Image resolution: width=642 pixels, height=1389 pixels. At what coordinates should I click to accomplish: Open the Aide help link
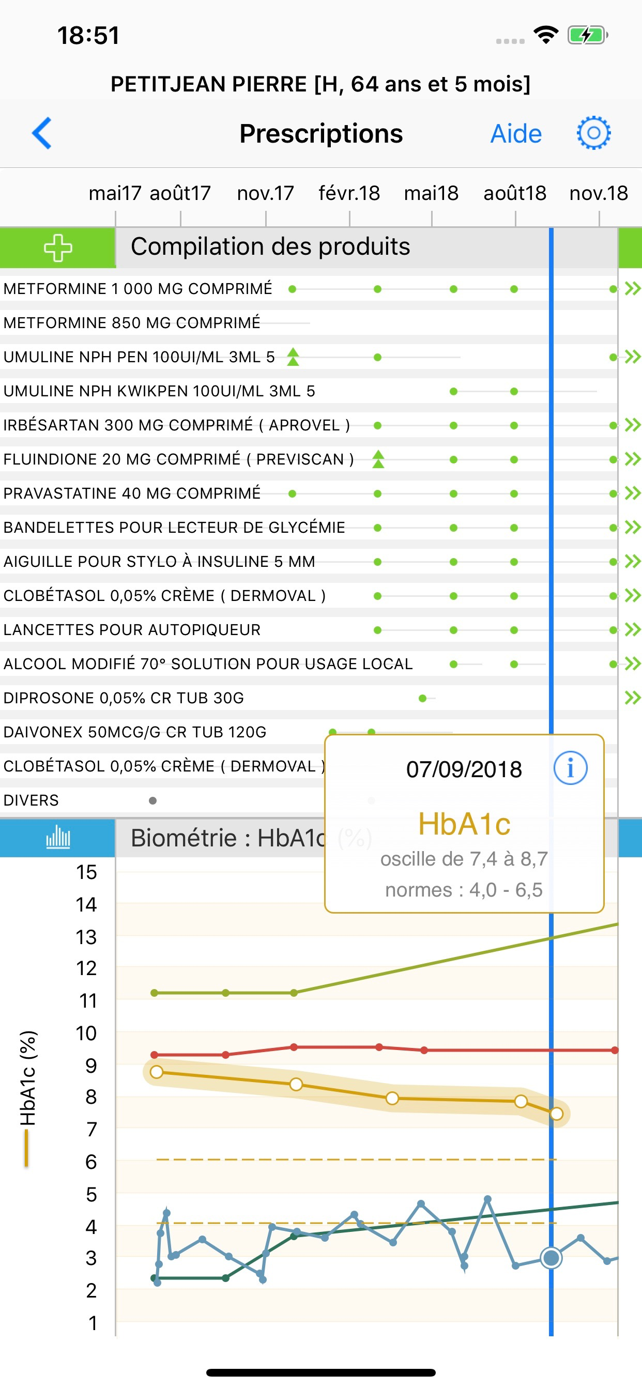click(x=516, y=134)
